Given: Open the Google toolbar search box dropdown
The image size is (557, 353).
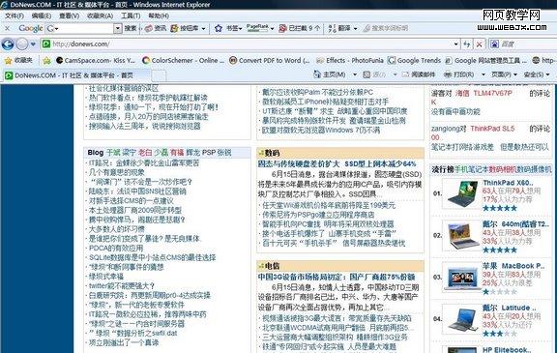Looking at the screenshot, I should click(118, 28).
